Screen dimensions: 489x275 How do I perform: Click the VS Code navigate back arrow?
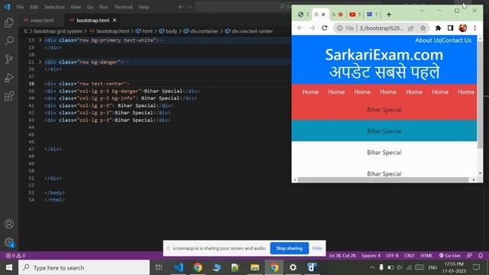(180, 7)
